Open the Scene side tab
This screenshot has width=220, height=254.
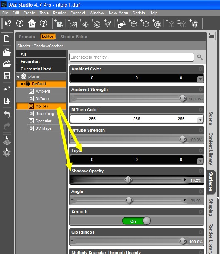coord(211,118)
